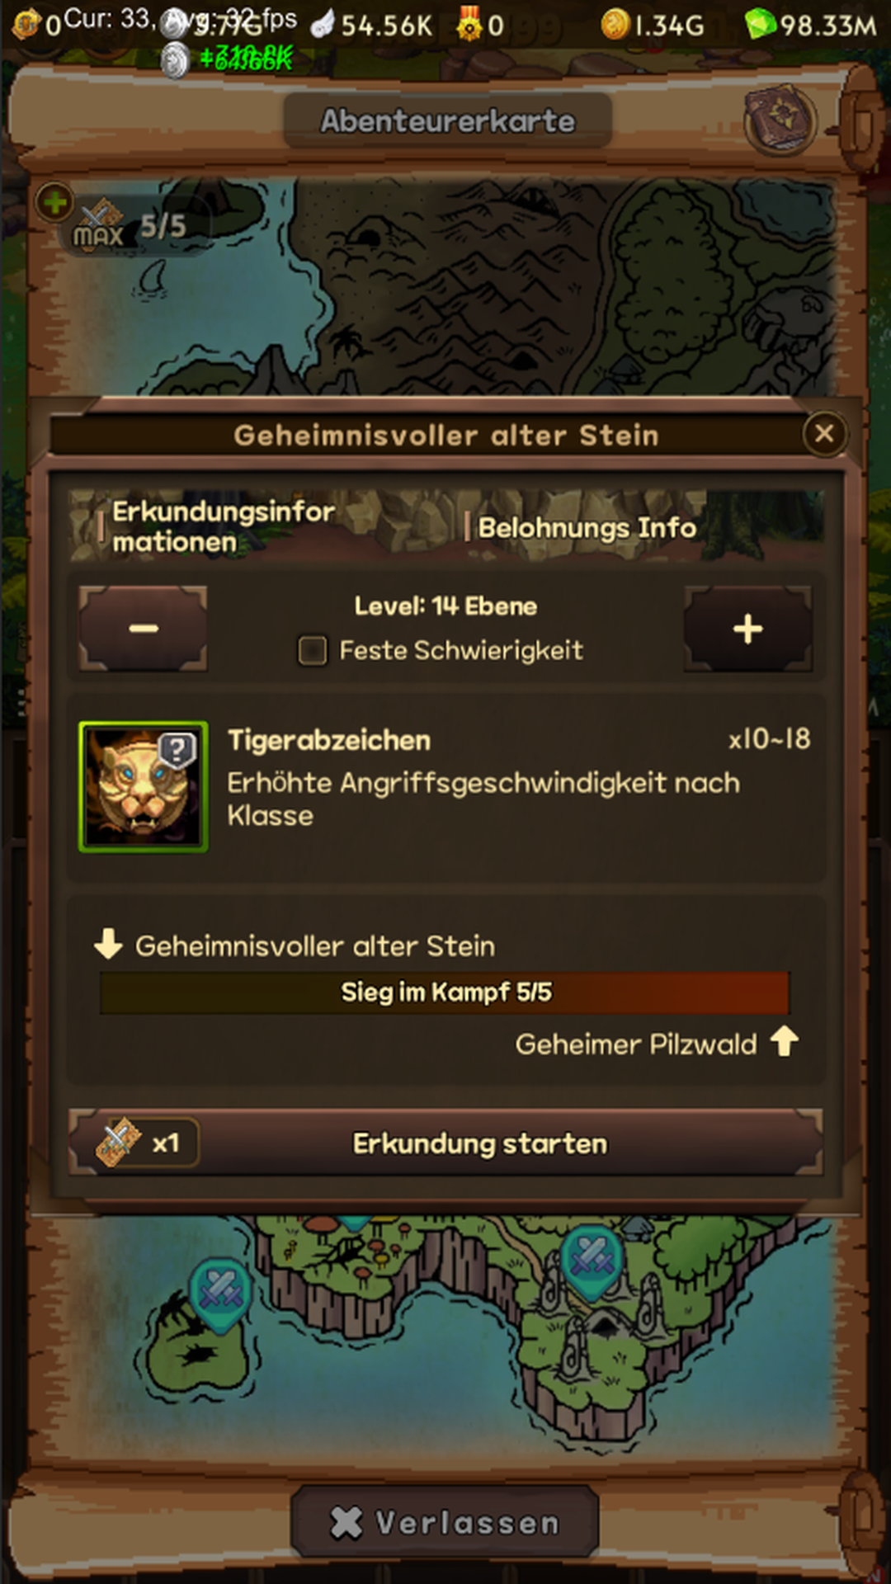
Task: Click the Verlassen button
Action: click(445, 1522)
